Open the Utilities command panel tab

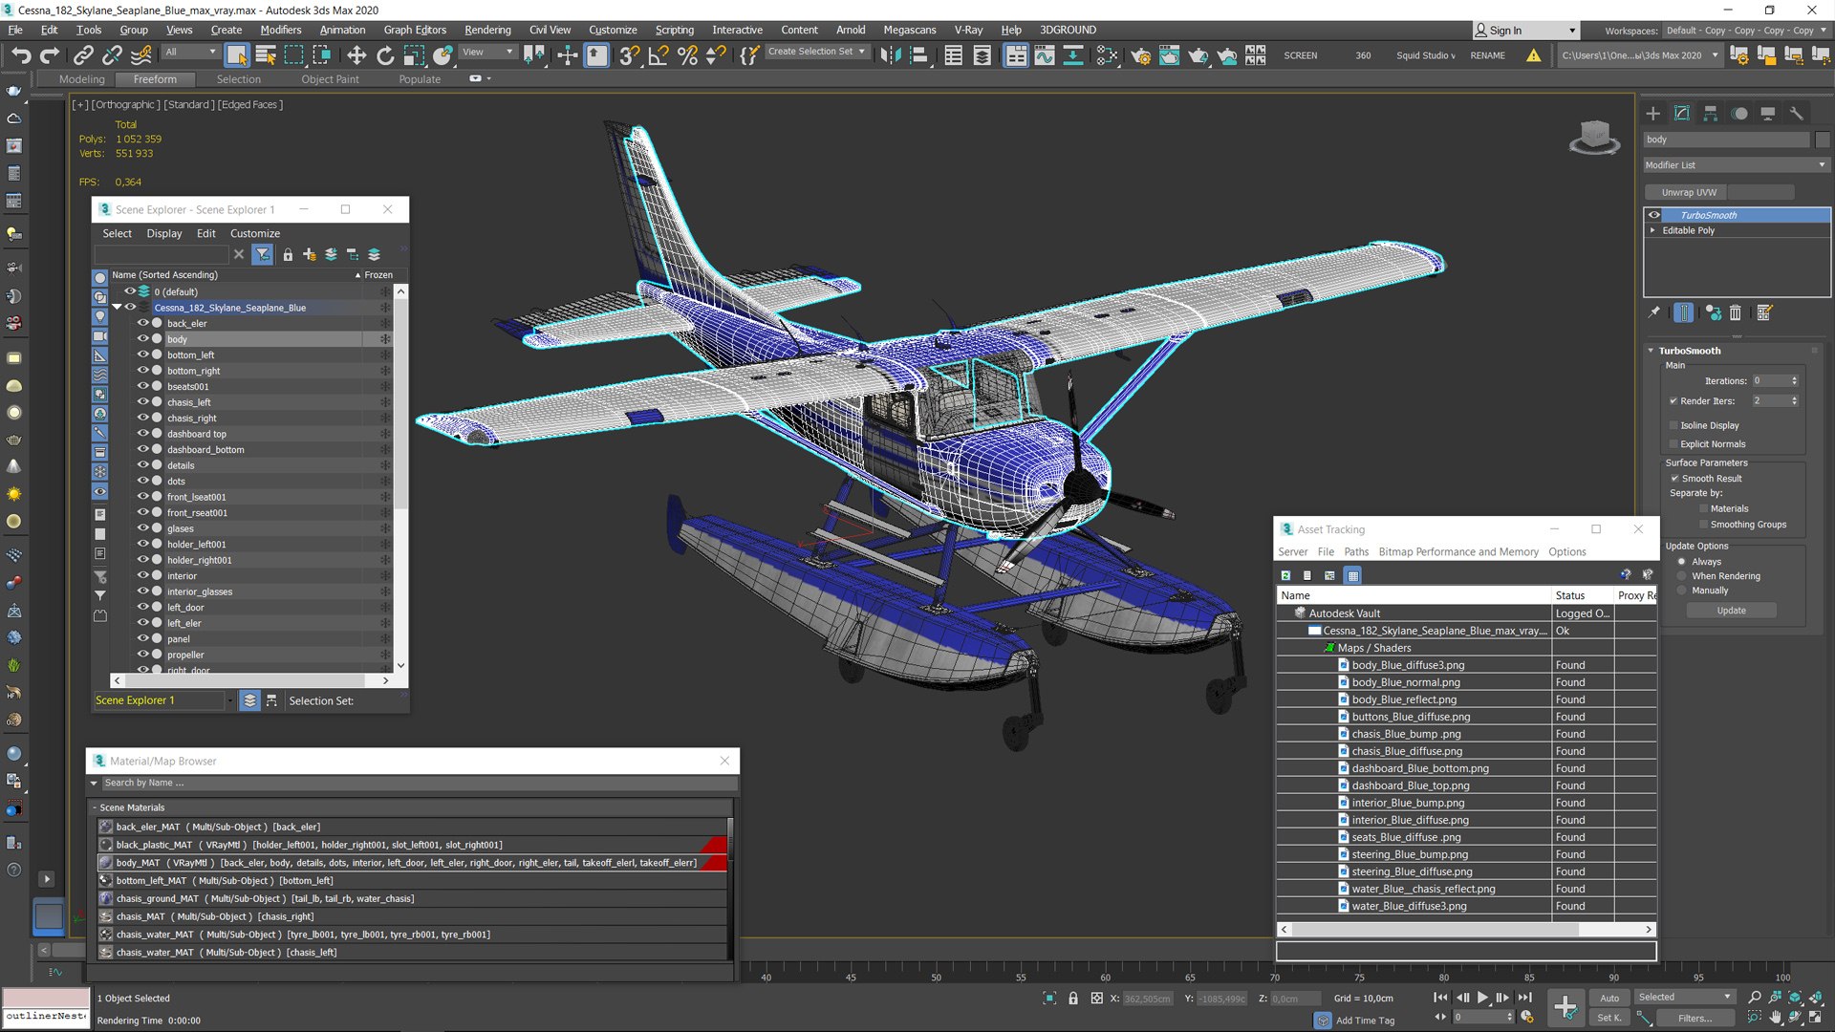pos(1797,113)
